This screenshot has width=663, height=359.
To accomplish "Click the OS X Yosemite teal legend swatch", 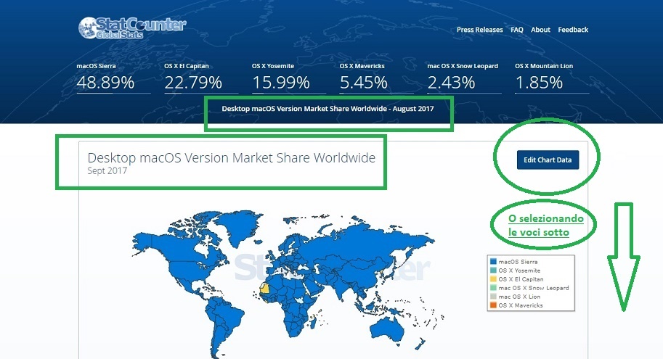I will (493, 271).
